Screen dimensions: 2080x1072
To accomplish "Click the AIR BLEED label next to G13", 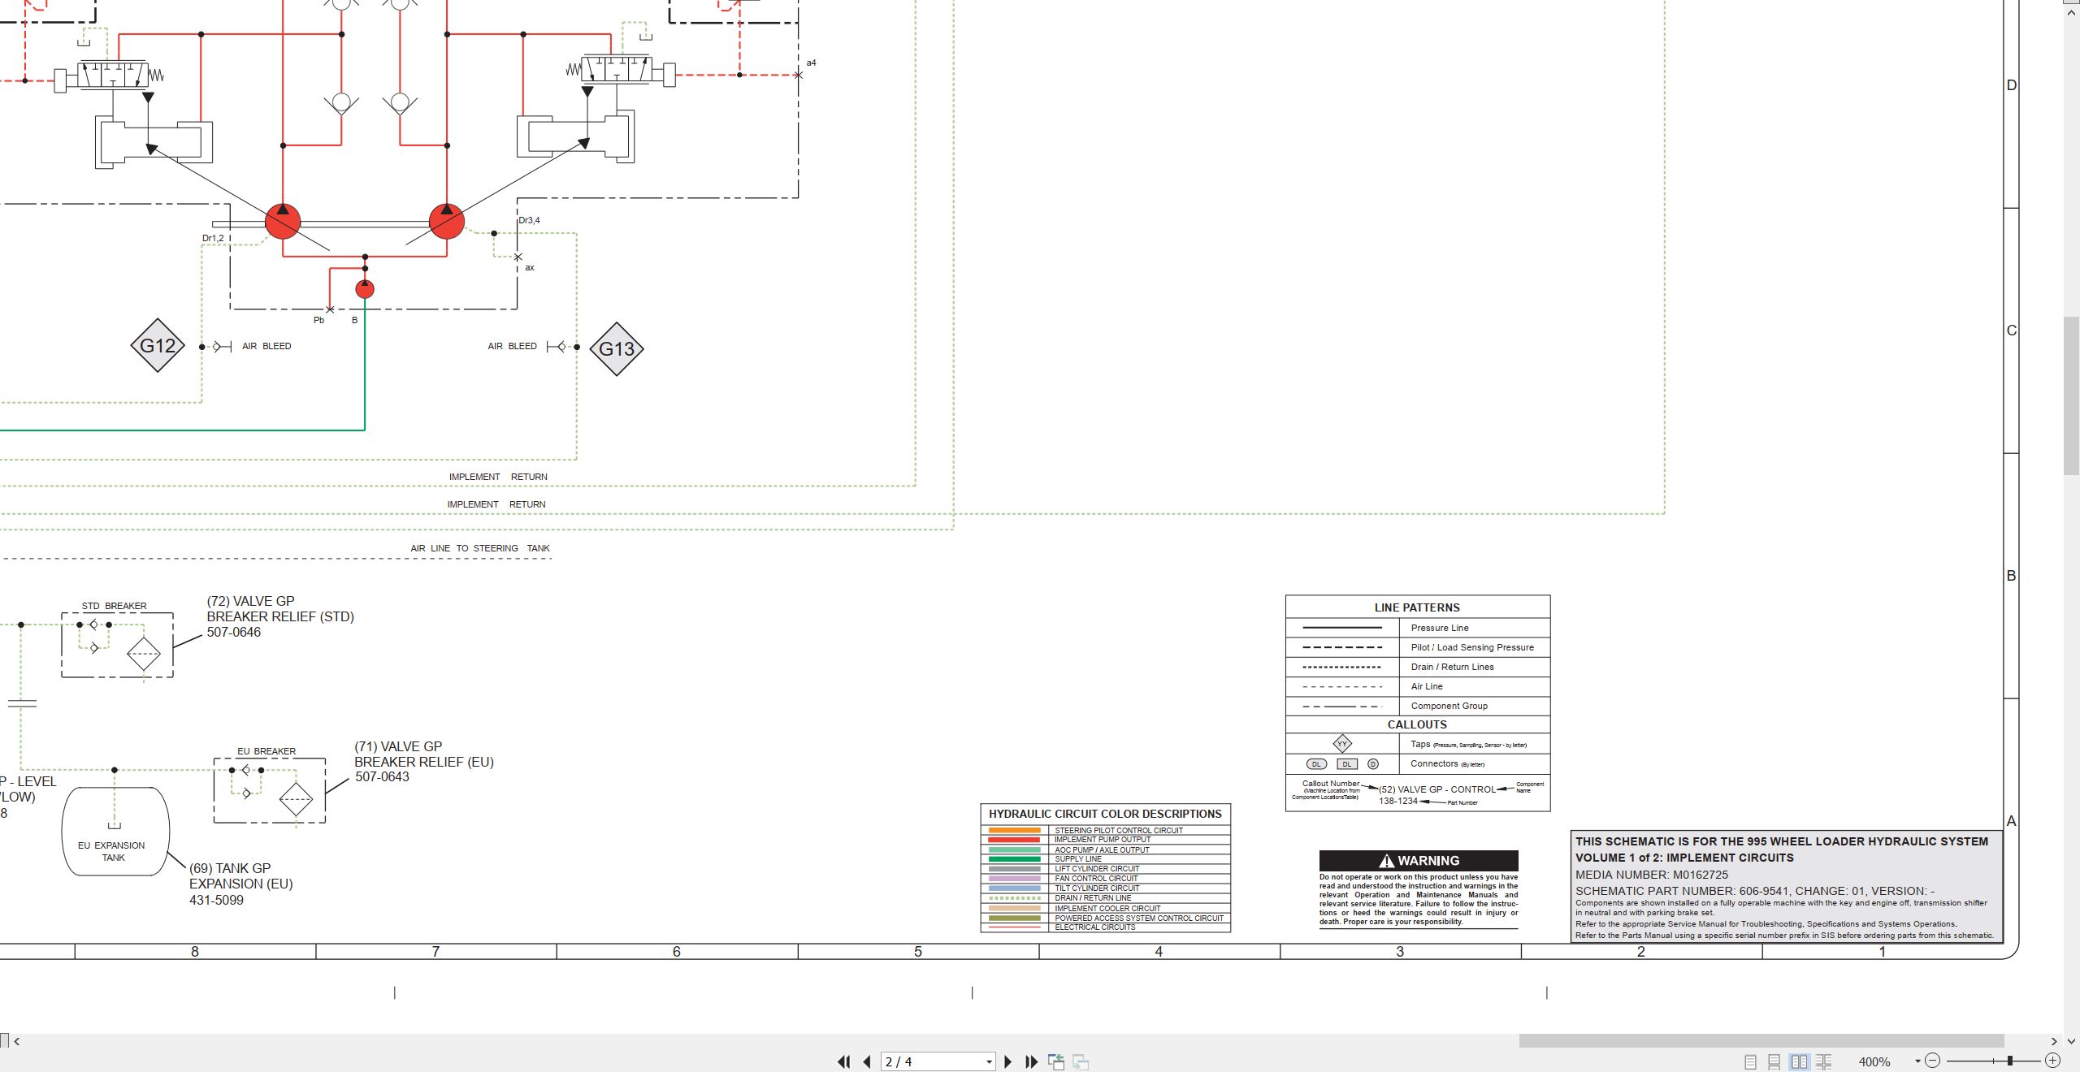I will pos(512,346).
